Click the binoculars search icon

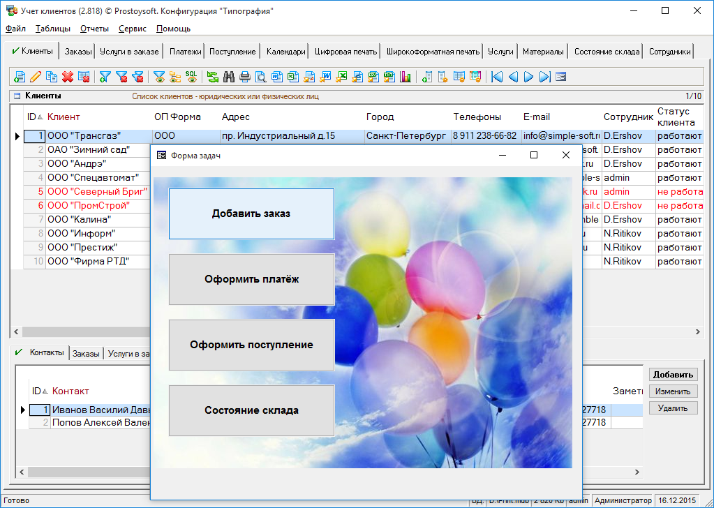click(229, 77)
